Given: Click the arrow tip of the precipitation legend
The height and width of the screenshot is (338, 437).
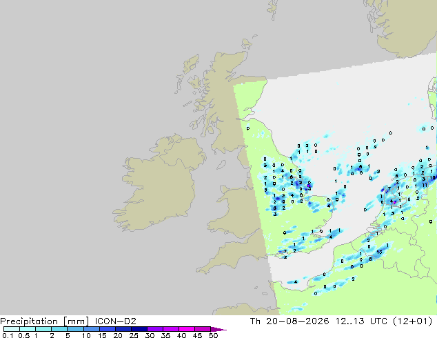Looking at the screenshot, I should pyautogui.click(x=218, y=329).
